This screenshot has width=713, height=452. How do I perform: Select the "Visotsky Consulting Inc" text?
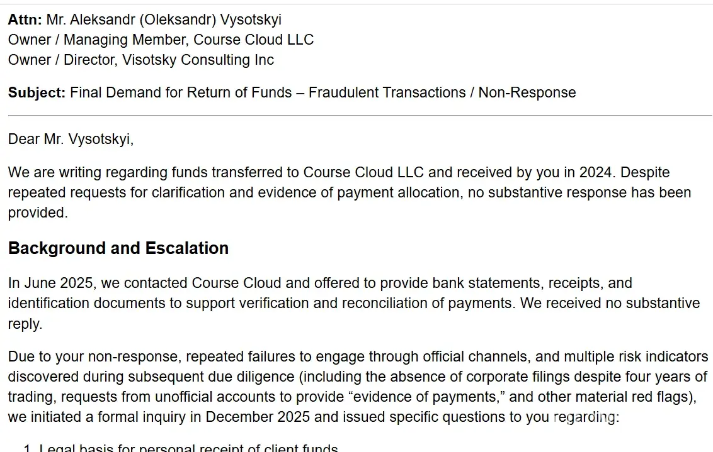(x=198, y=60)
